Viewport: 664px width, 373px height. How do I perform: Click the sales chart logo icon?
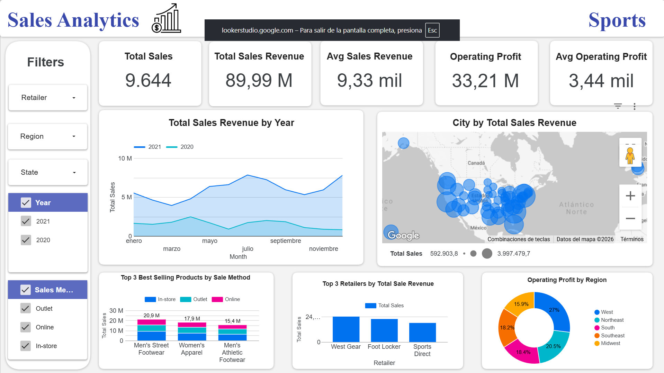pyautogui.click(x=166, y=19)
